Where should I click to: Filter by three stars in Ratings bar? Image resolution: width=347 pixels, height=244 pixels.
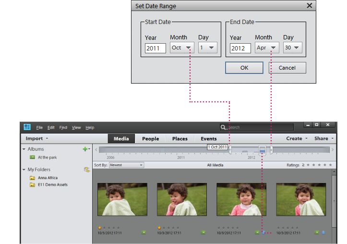tap(319, 165)
